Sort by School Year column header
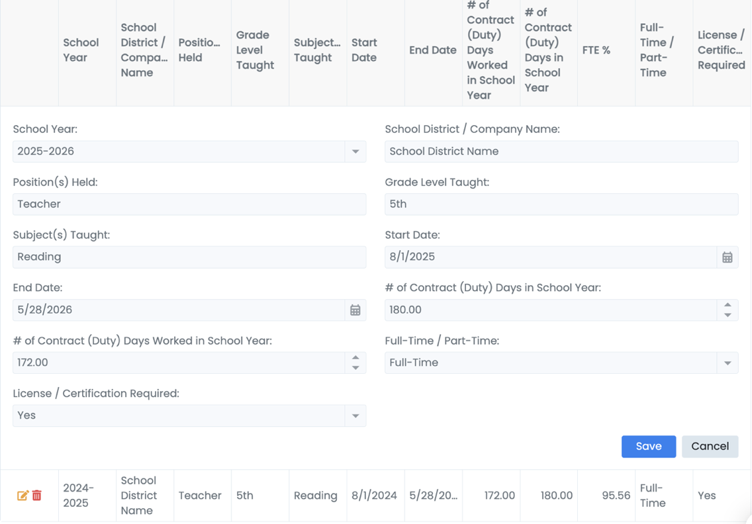The height and width of the screenshot is (524, 752). click(81, 50)
